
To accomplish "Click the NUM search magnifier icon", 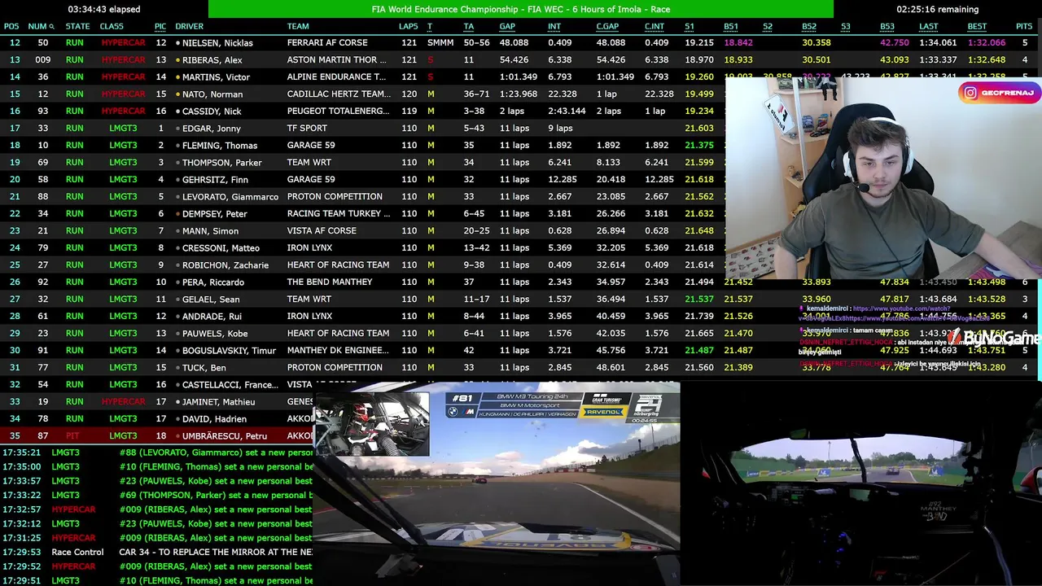I will point(51,27).
